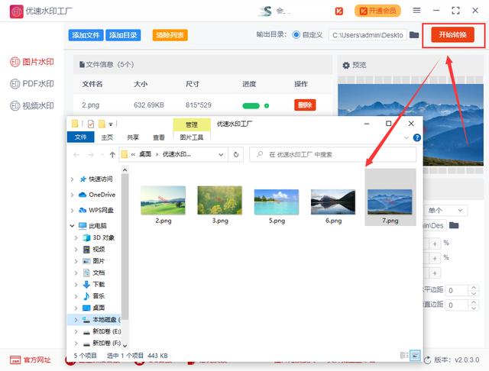Expand the Explorer address bar history dropdown

click(x=221, y=154)
